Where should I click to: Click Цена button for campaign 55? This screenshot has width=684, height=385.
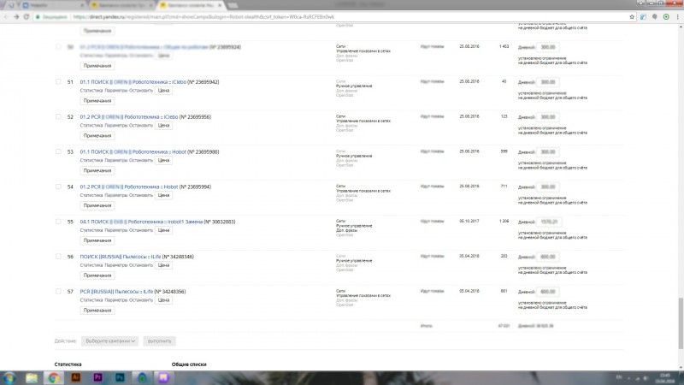point(163,230)
